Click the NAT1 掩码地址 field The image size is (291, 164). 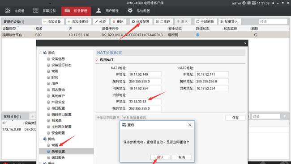145,82
